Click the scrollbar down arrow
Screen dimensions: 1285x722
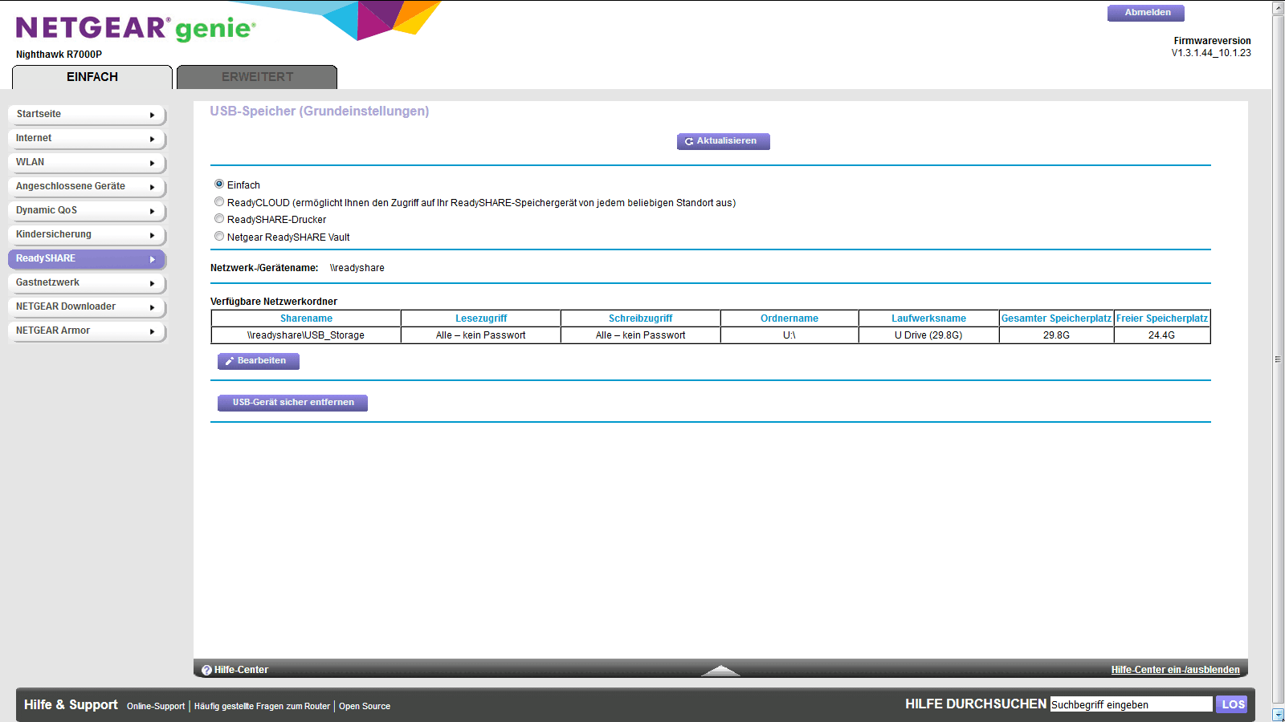tap(1278, 715)
